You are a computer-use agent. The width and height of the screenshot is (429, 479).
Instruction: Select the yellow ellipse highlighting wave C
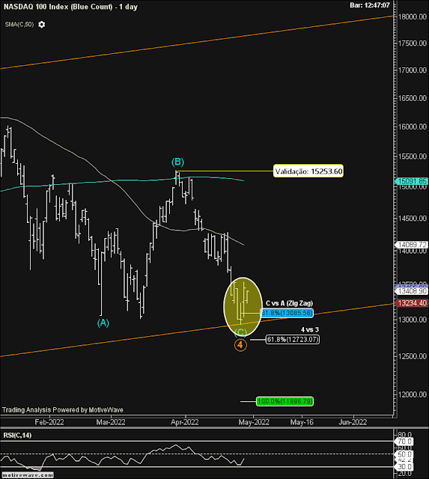[243, 306]
